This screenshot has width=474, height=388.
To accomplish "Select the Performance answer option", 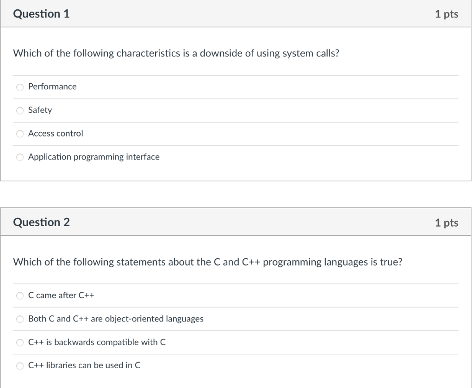I will click(x=20, y=87).
